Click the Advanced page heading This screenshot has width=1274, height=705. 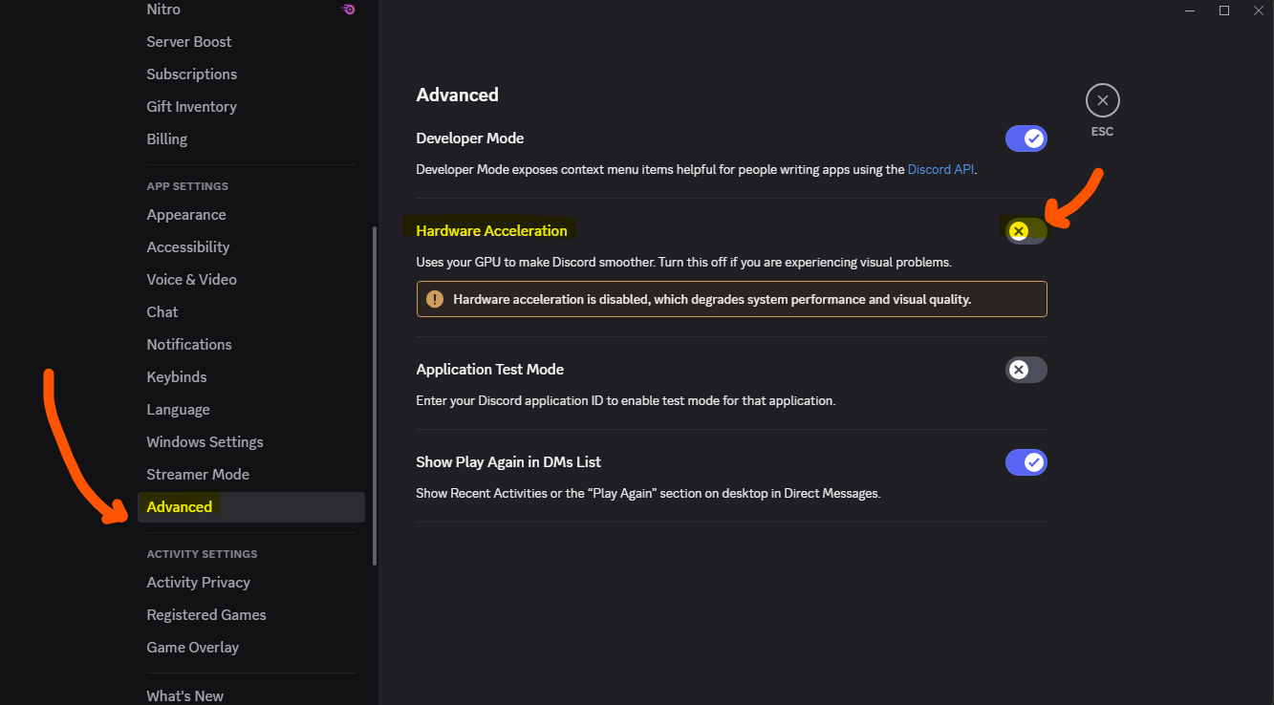457,95
